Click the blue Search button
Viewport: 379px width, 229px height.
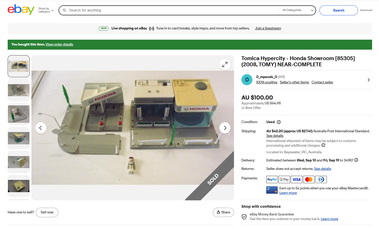click(338, 10)
